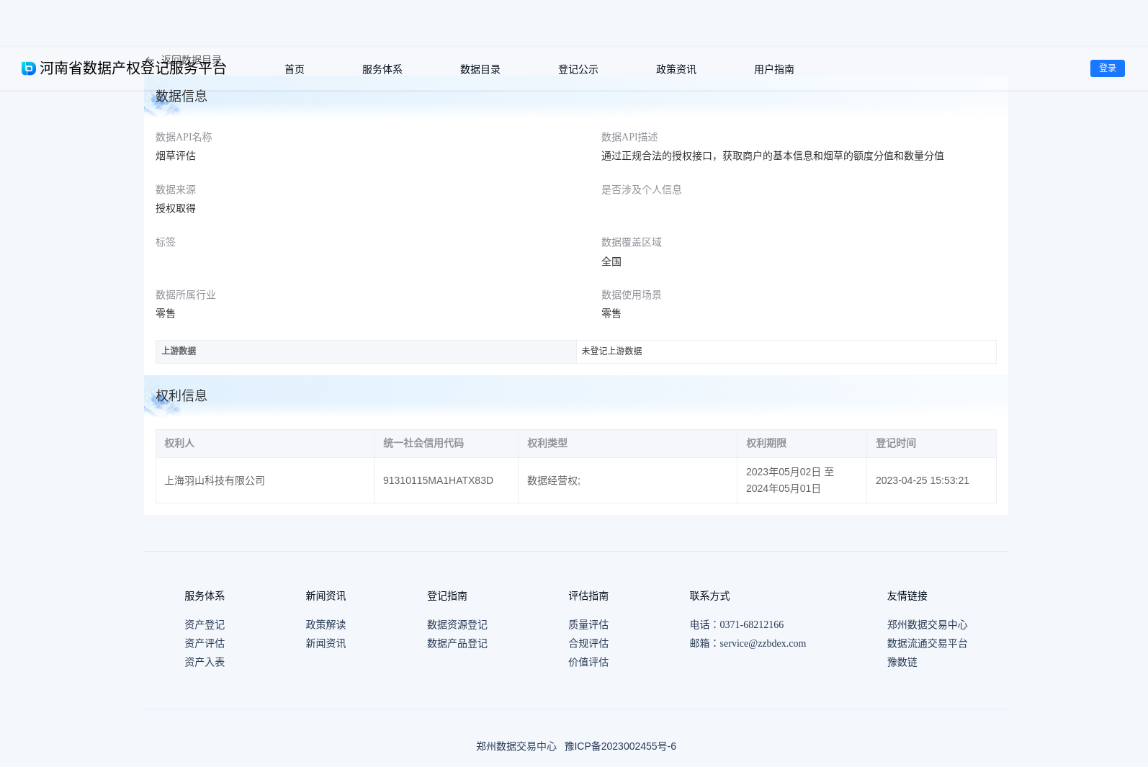Open 数据流通交易平台 friendly link

click(928, 643)
